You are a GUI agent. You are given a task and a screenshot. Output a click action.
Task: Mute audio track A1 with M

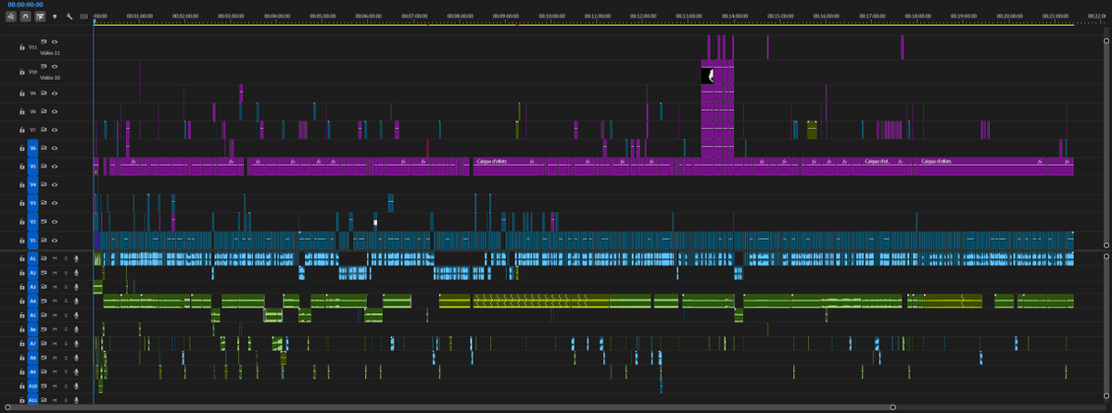pyautogui.click(x=55, y=259)
